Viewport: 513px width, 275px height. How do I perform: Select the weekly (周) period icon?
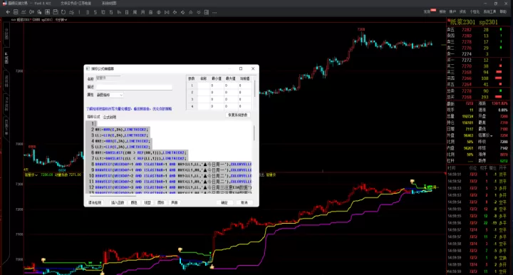135,12
